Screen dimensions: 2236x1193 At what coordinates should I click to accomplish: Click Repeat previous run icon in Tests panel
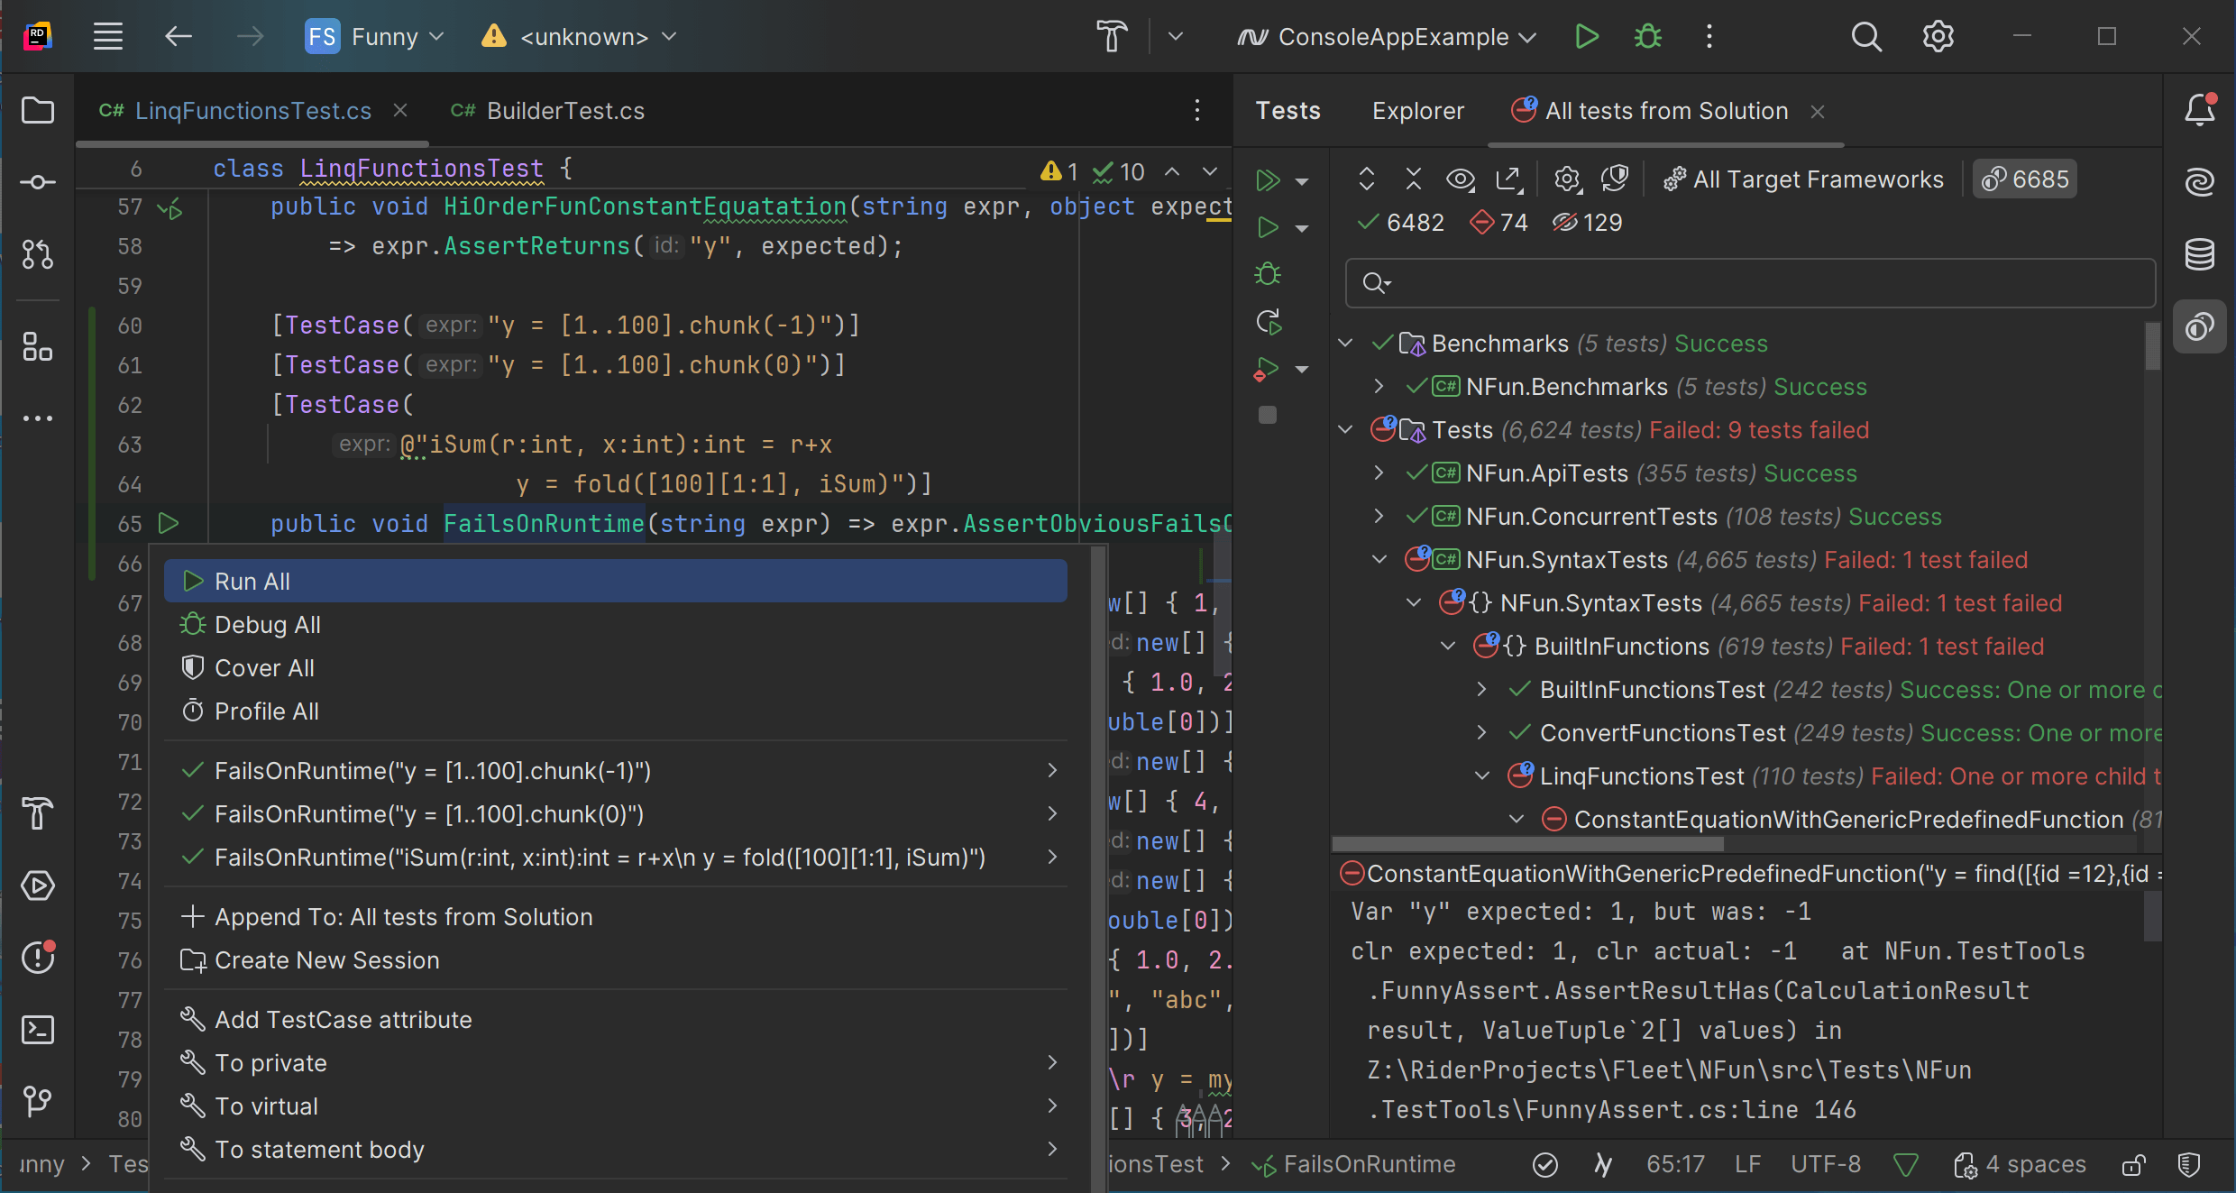(1269, 322)
